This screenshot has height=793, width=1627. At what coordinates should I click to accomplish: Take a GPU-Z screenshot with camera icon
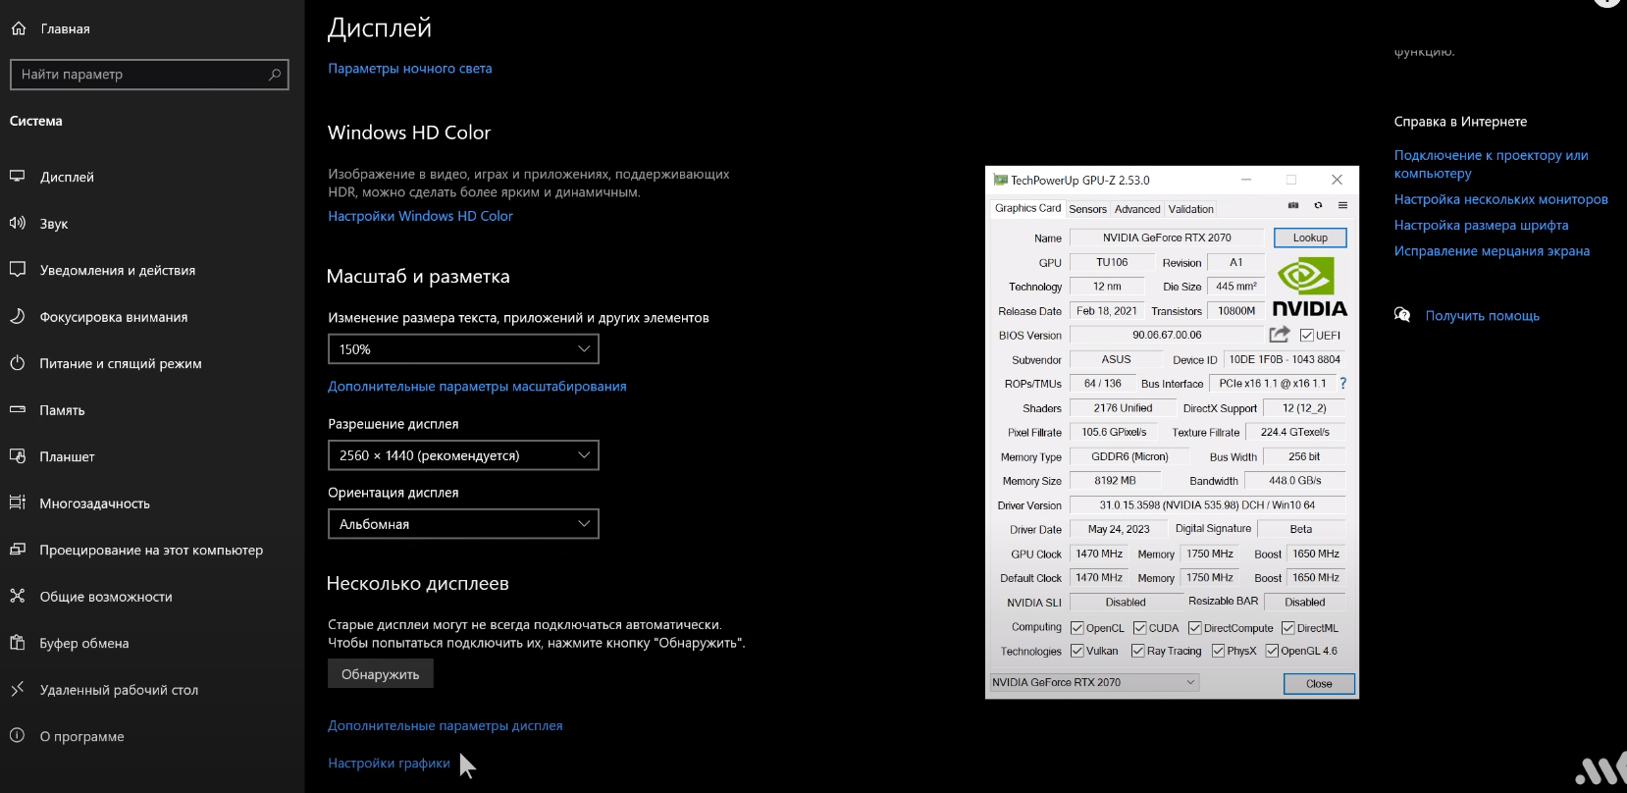(1292, 205)
